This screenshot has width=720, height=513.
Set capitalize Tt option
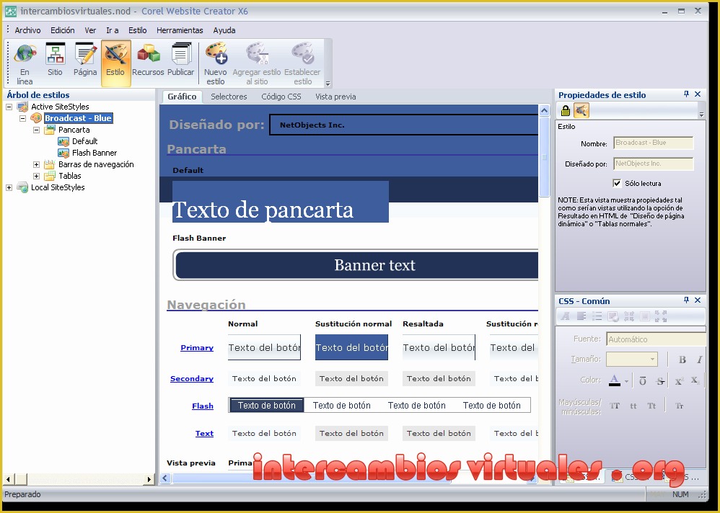(x=651, y=406)
